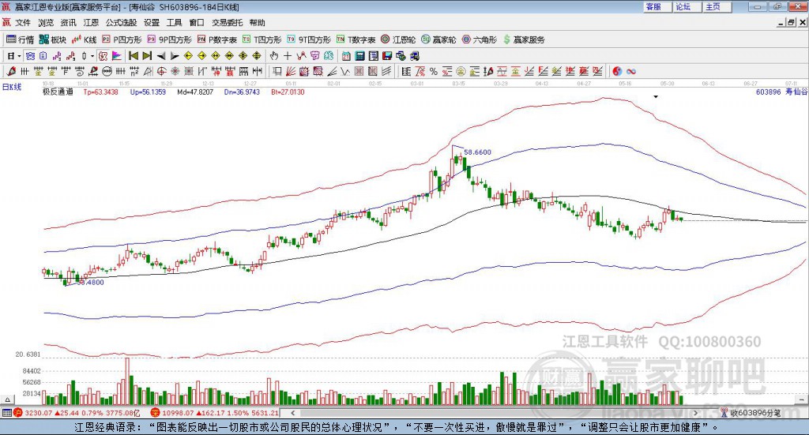Click the save floppy disk icon
This screenshot has width=809, height=435.
click(387, 56)
